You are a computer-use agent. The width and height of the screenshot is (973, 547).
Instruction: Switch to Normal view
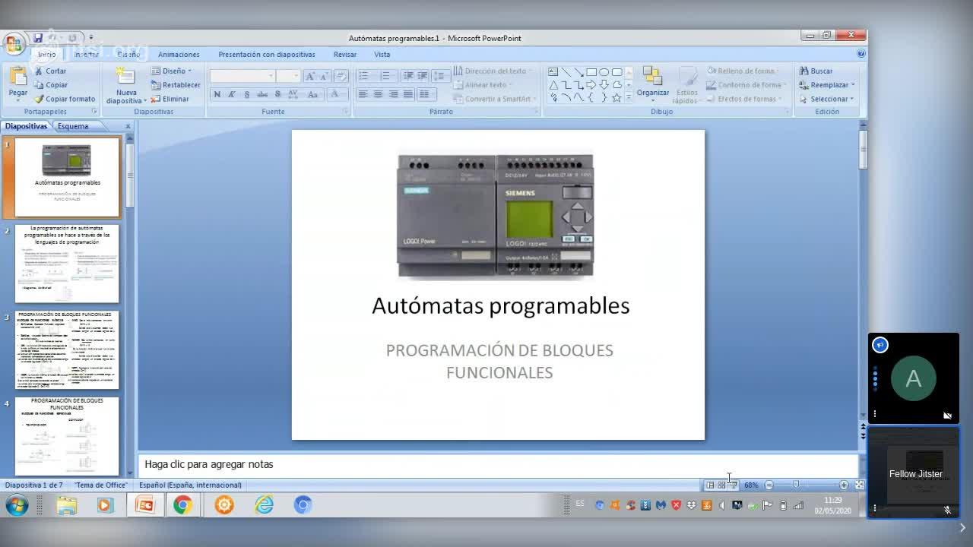pos(710,485)
